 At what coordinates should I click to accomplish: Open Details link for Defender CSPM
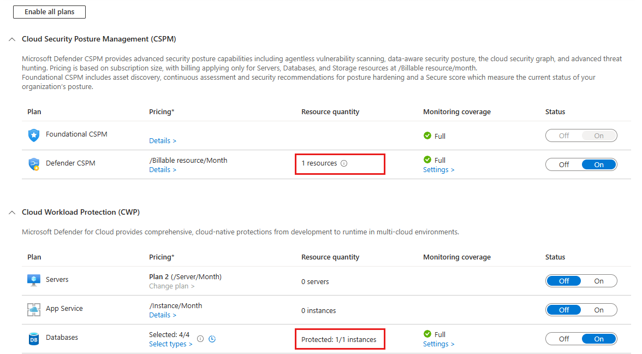[x=163, y=169]
